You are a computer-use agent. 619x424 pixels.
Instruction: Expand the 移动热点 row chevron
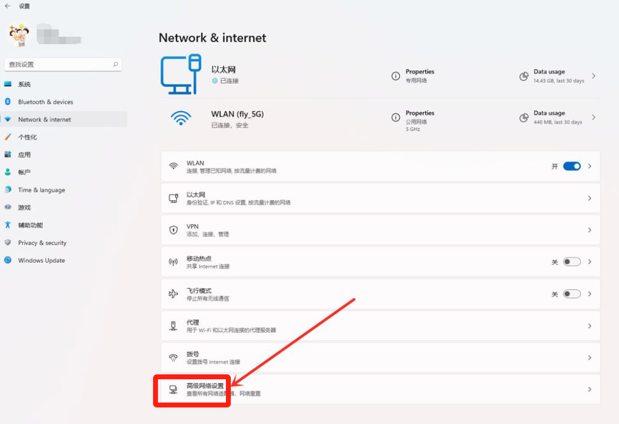coord(590,262)
